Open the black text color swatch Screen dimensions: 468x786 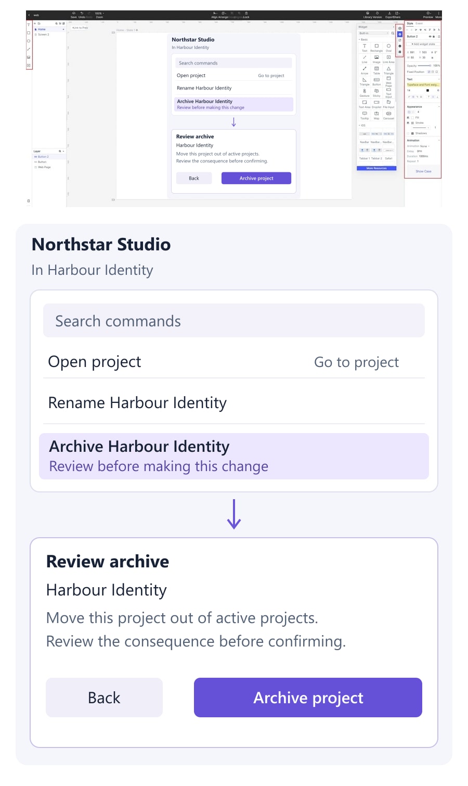427,91
